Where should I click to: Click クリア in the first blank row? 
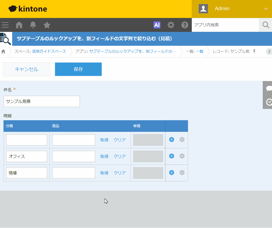(120, 140)
